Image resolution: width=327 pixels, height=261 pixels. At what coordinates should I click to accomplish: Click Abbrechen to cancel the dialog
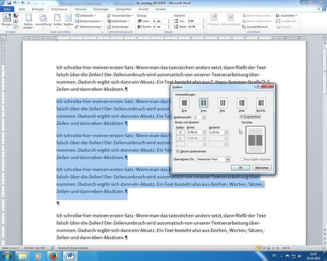pyautogui.click(x=262, y=168)
